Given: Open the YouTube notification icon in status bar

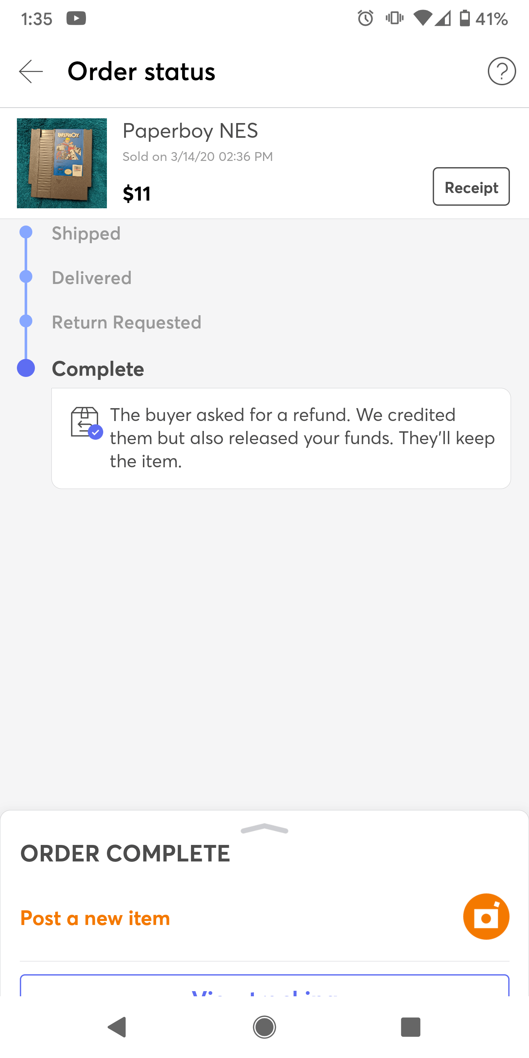Looking at the screenshot, I should 76,18.
